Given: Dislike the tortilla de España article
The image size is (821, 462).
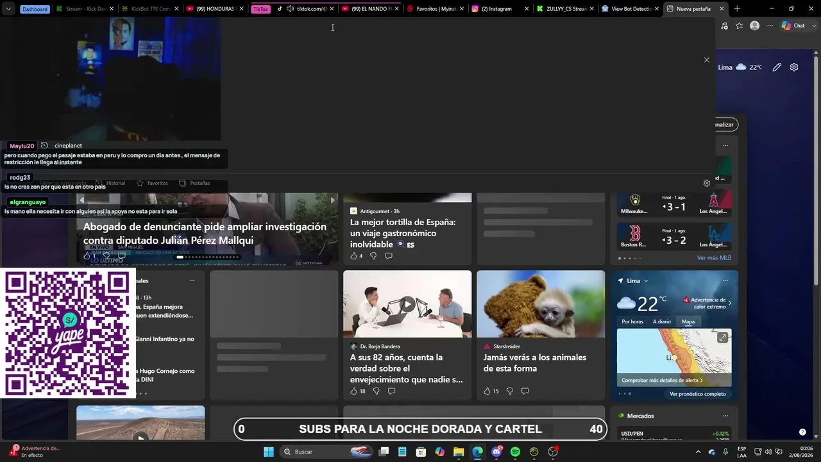Looking at the screenshot, I should pos(373,256).
